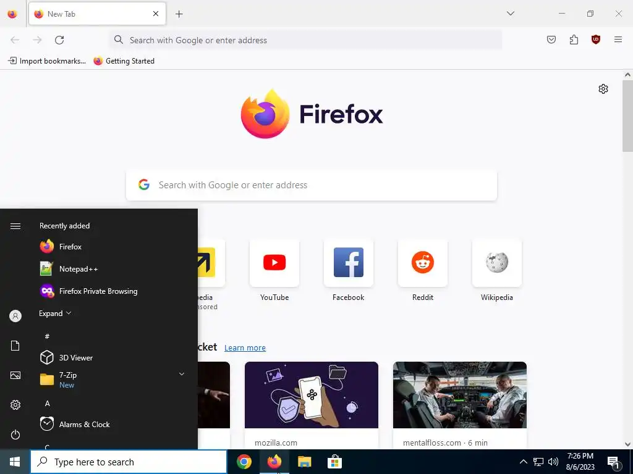The image size is (633, 474).
Task: Click the volume speaker icon
Action: [x=553, y=462]
